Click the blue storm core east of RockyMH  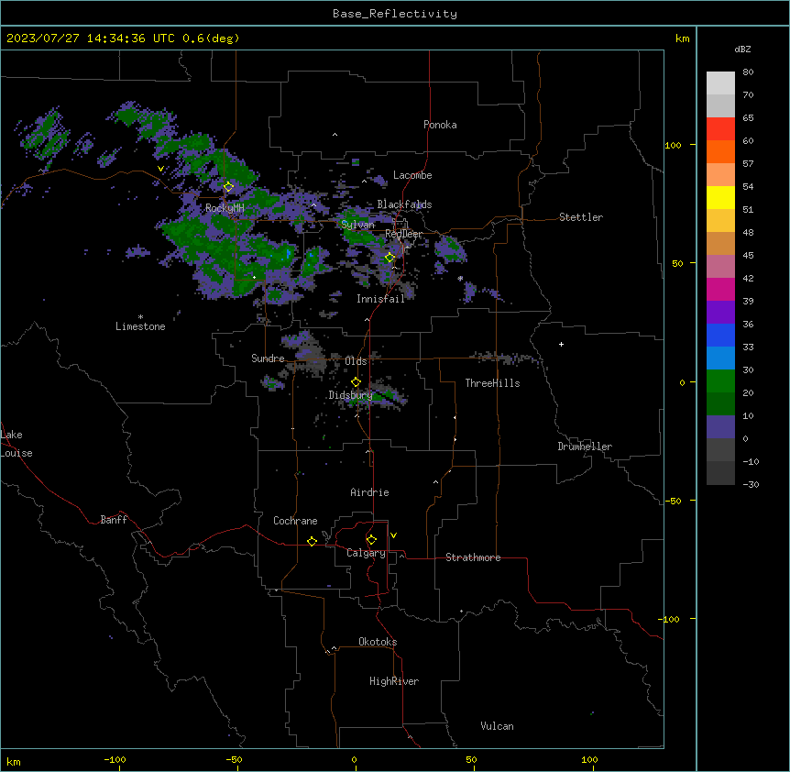tap(289, 253)
